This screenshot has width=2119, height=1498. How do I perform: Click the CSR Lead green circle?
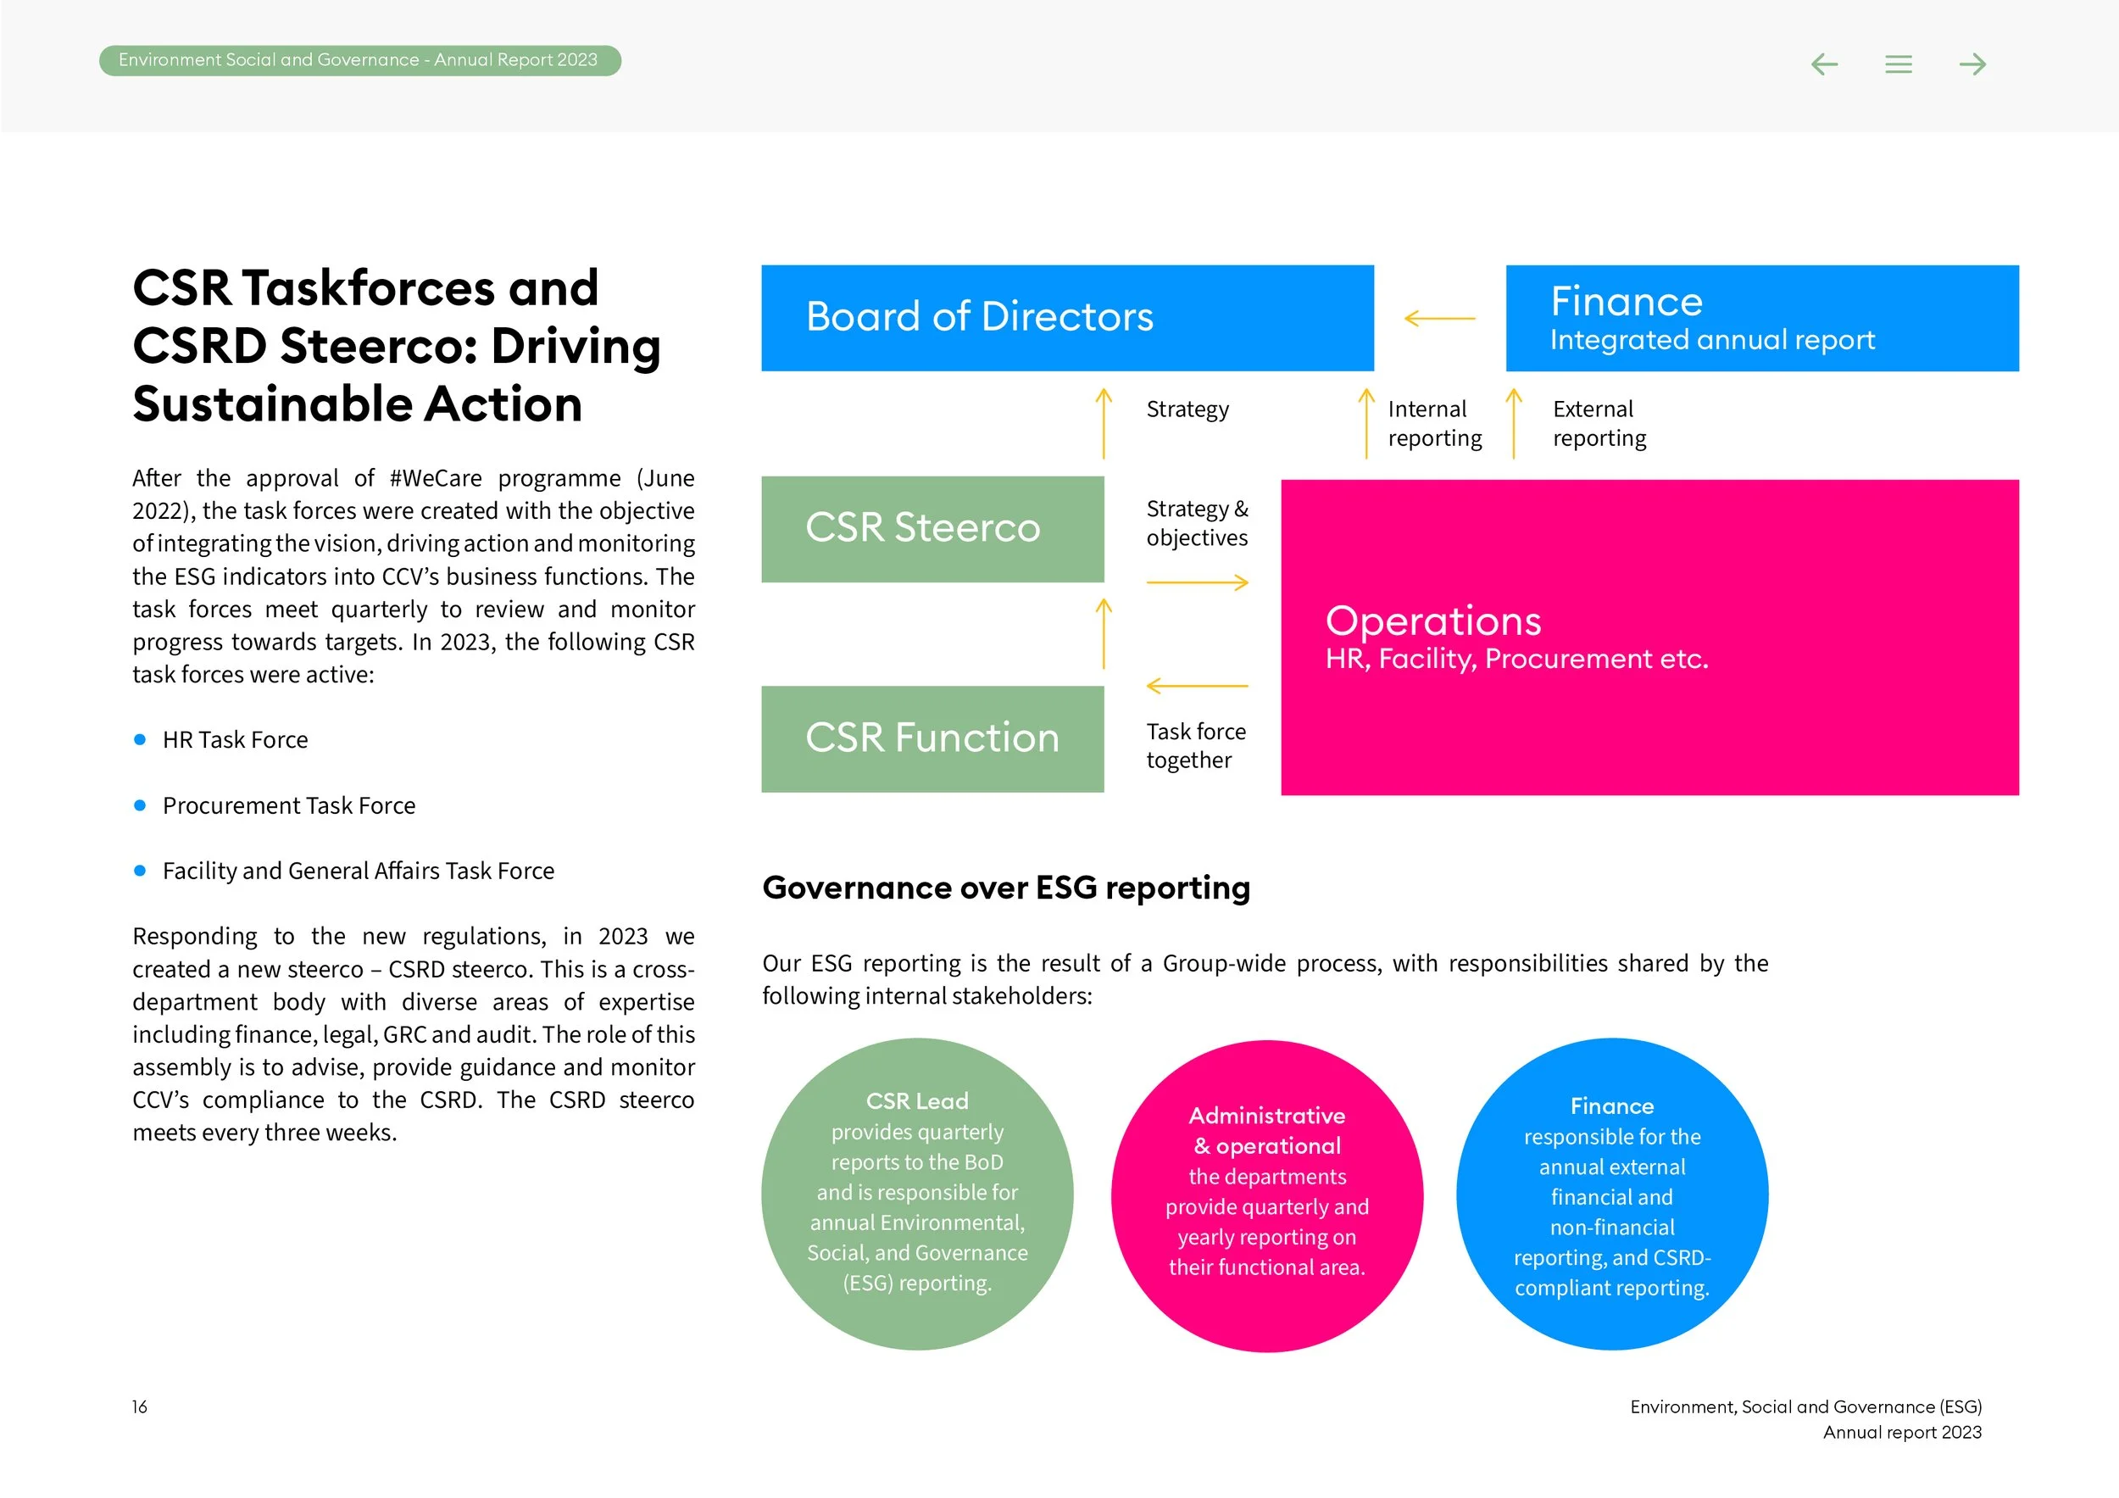point(916,1194)
